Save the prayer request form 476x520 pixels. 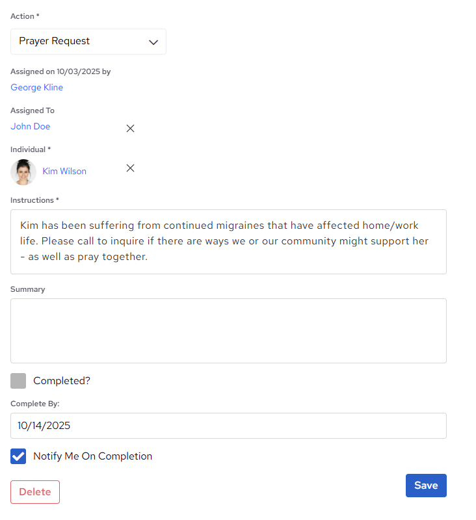point(426,486)
